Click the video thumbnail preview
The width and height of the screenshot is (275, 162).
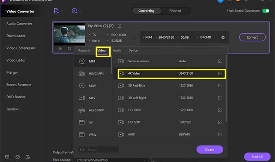tap(70, 34)
